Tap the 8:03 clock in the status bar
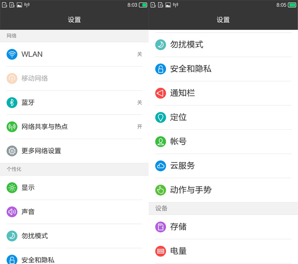The width and height of the screenshot is (298, 264). [132, 5]
